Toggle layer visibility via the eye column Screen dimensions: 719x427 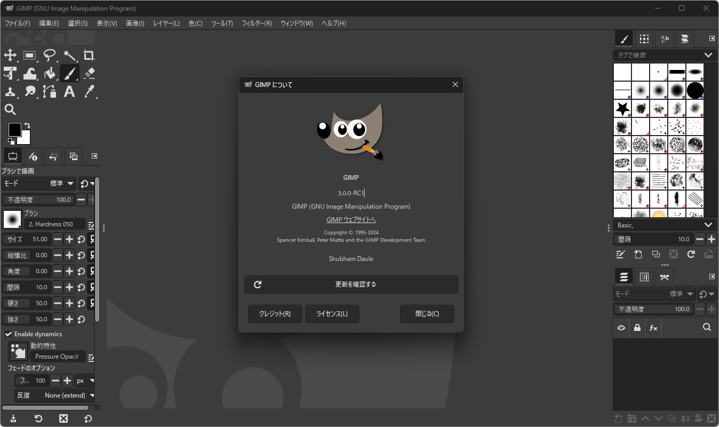click(621, 327)
